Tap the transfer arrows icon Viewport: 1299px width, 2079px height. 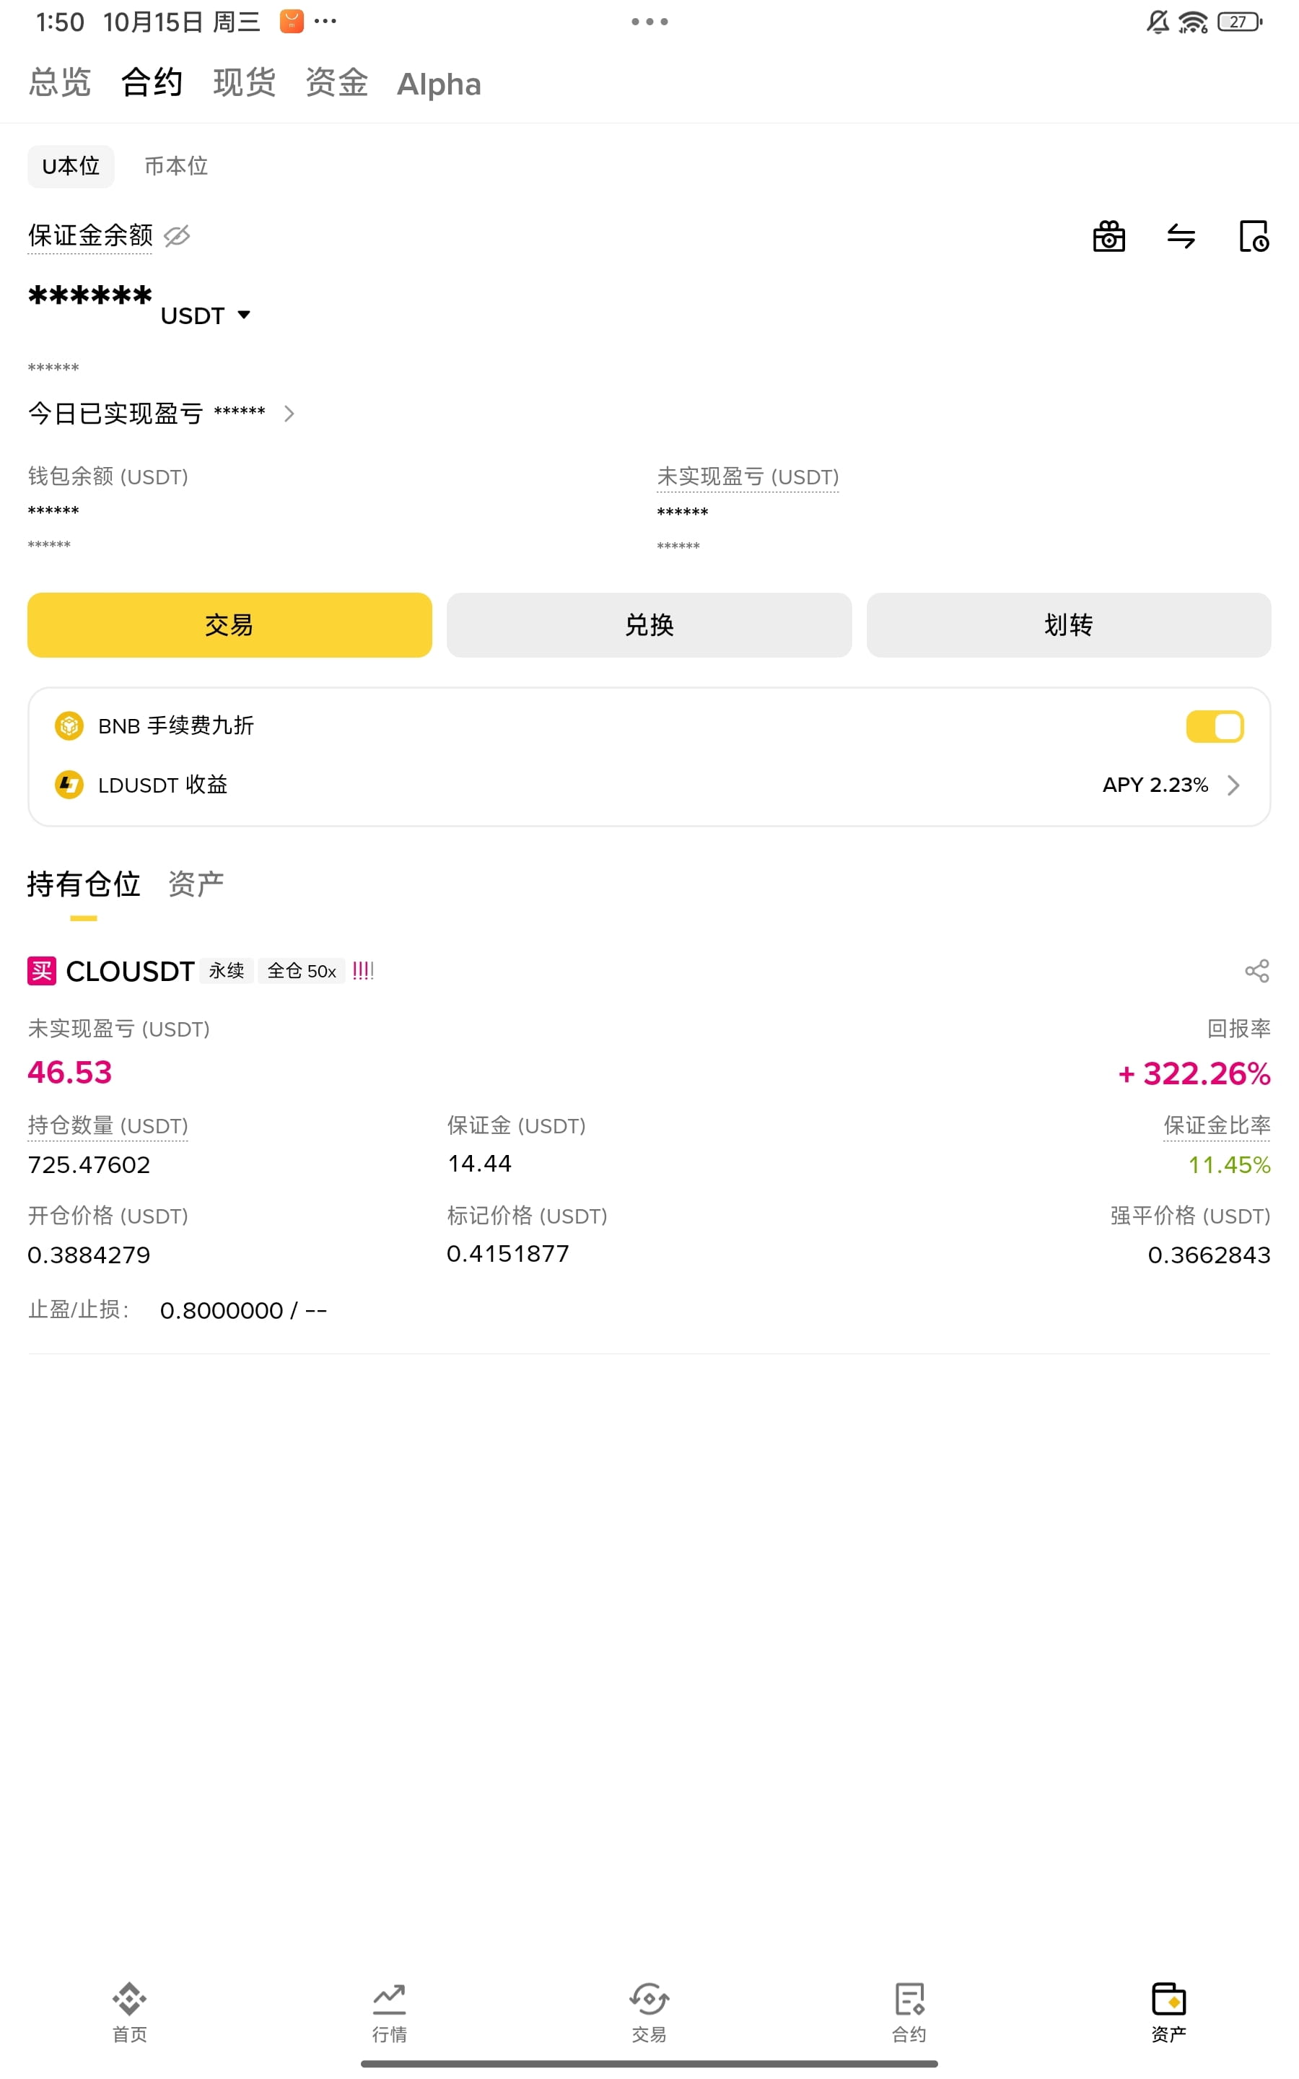1181,235
